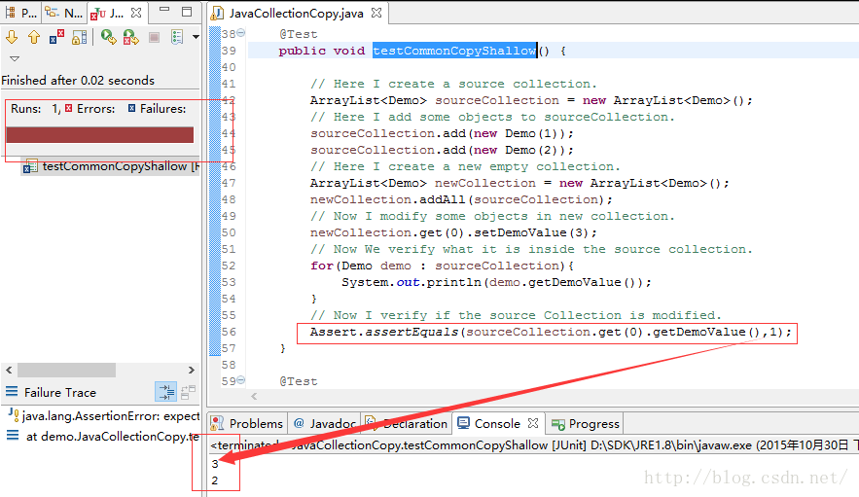Click the selected testCommonCopyShallow method name

coord(454,51)
